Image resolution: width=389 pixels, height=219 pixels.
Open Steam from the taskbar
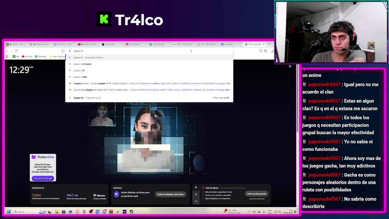(131, 212)
